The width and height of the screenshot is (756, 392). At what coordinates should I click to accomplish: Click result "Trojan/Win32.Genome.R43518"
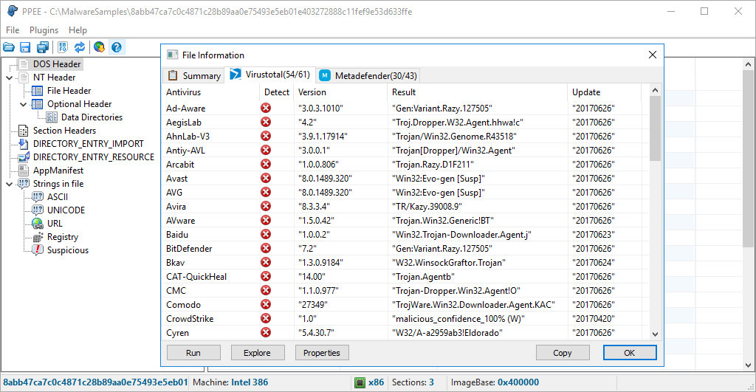point(454,137)
